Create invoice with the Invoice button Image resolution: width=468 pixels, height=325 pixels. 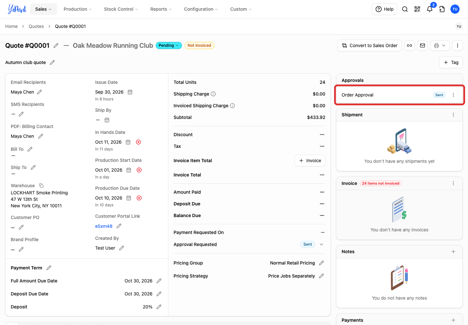click(x=310, y=161)
